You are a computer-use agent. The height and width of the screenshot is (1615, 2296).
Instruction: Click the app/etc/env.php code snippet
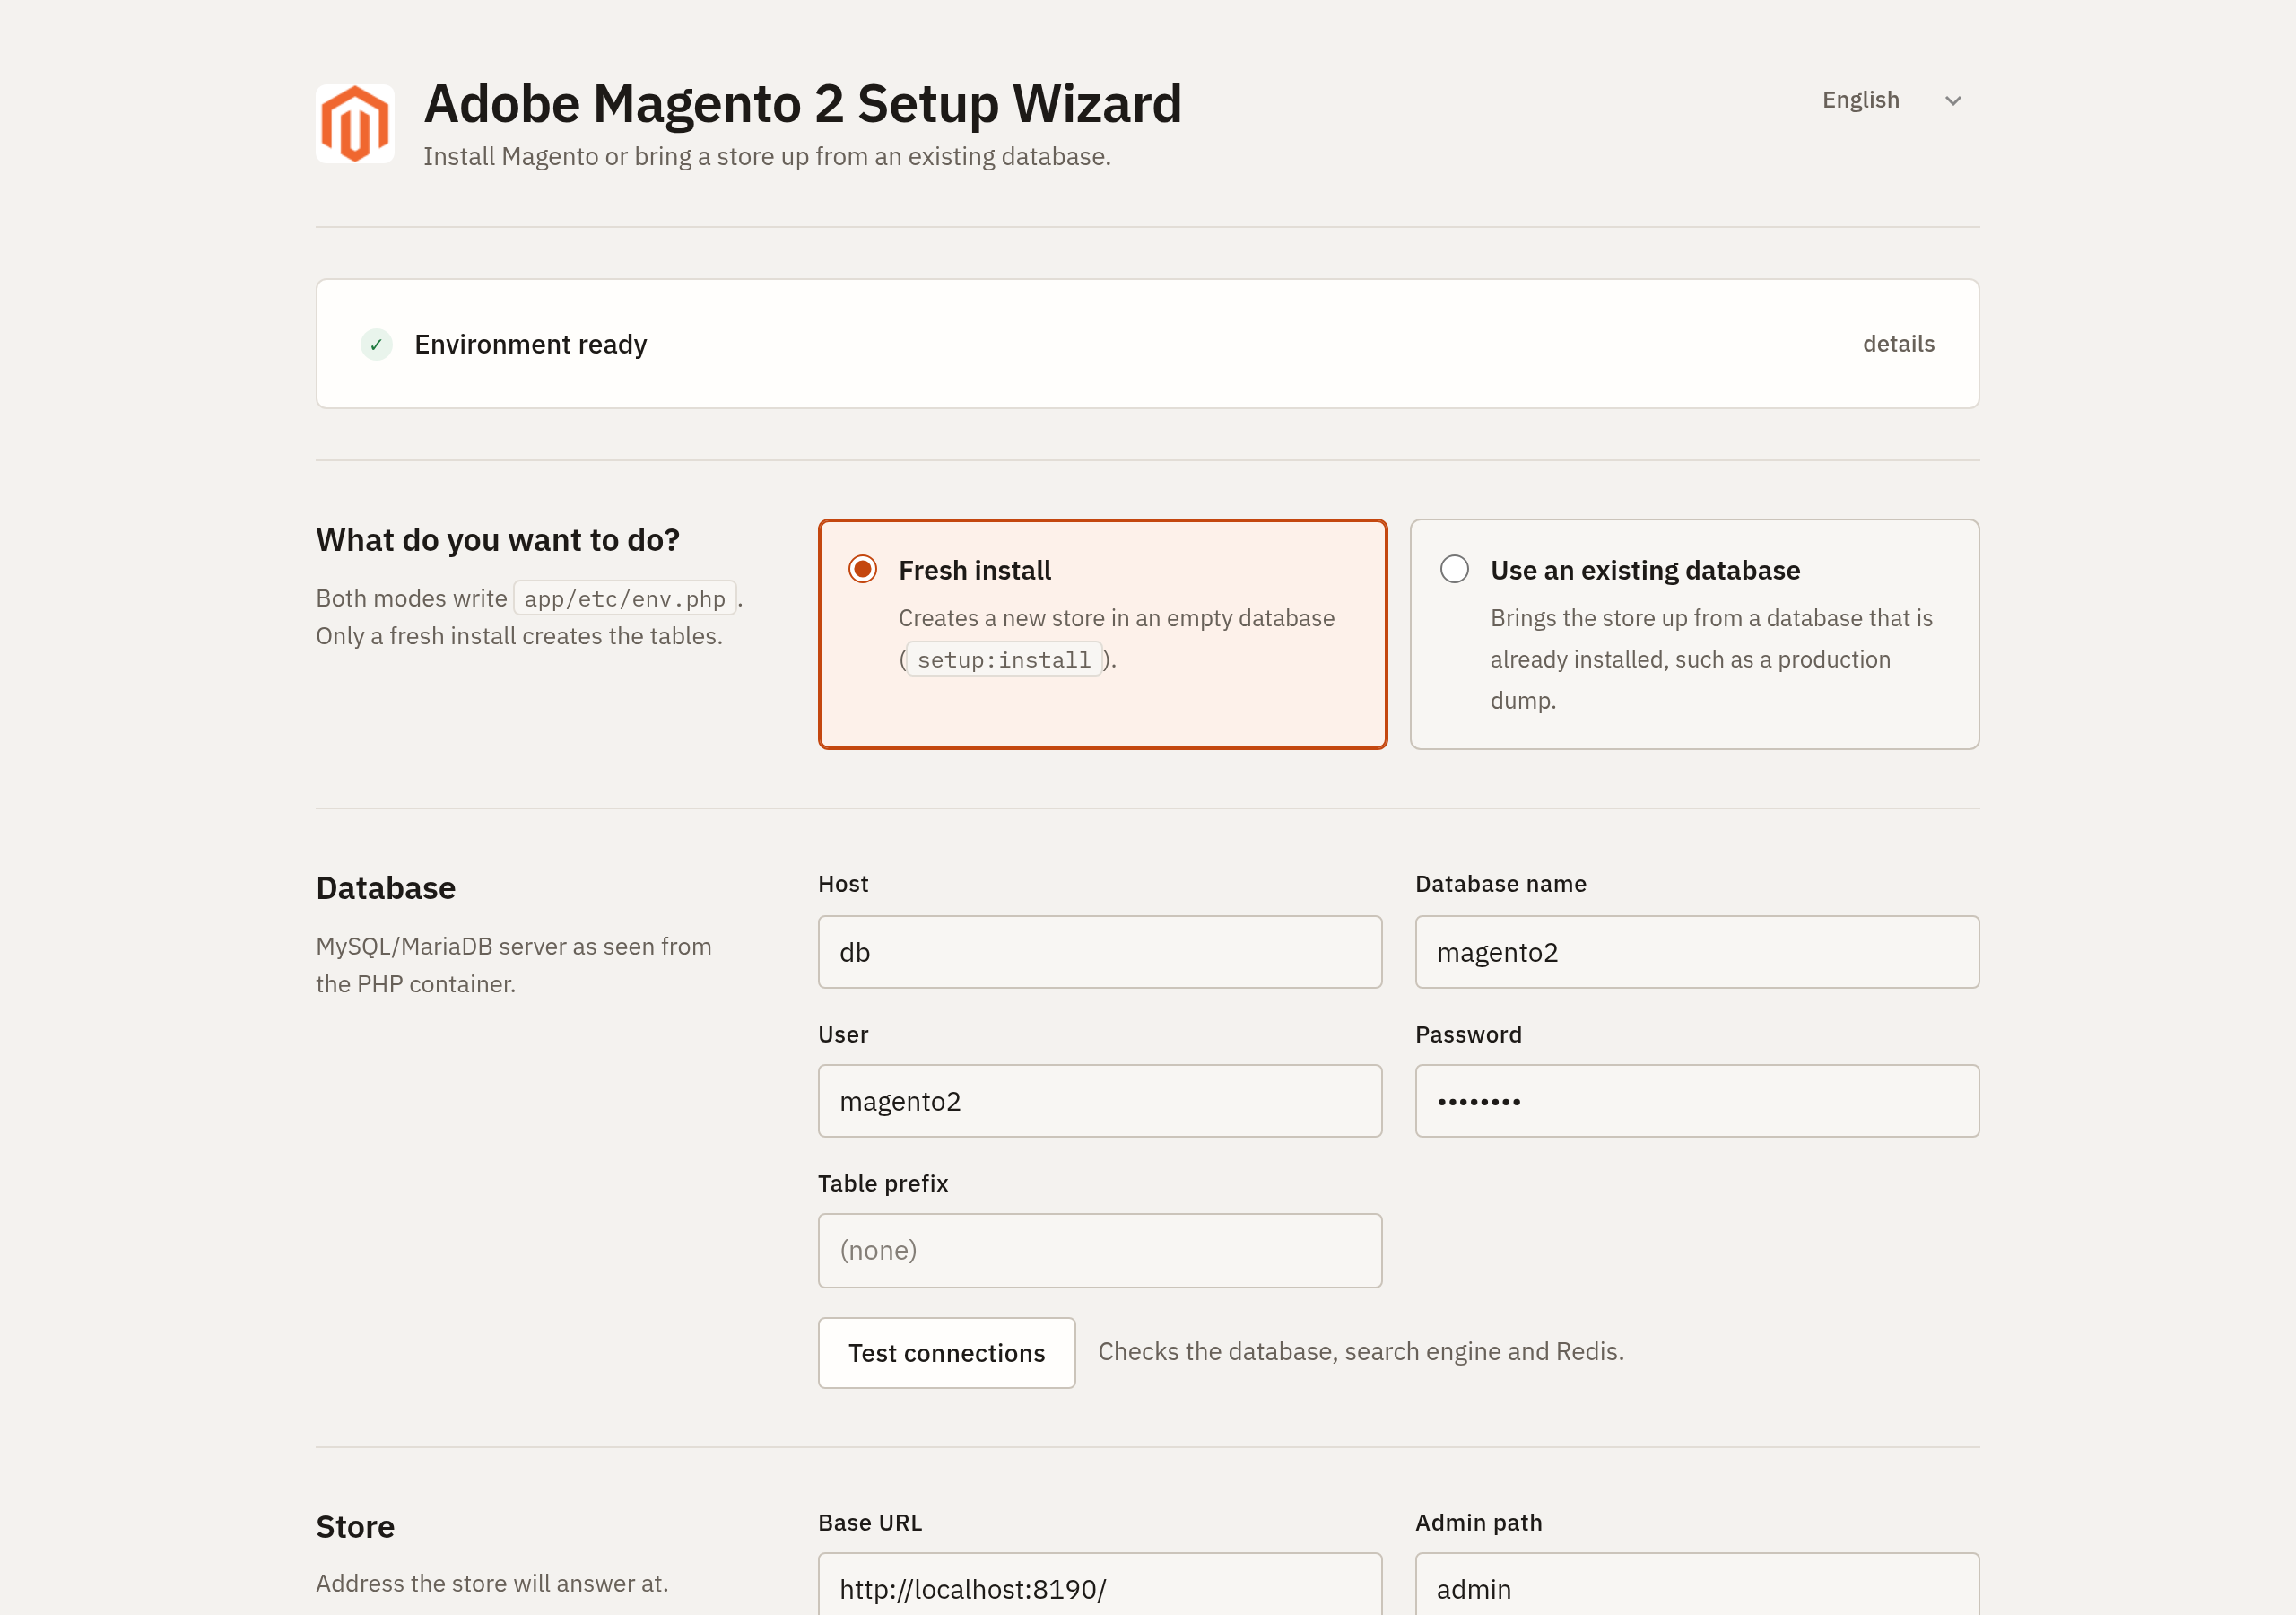[625, 598]
